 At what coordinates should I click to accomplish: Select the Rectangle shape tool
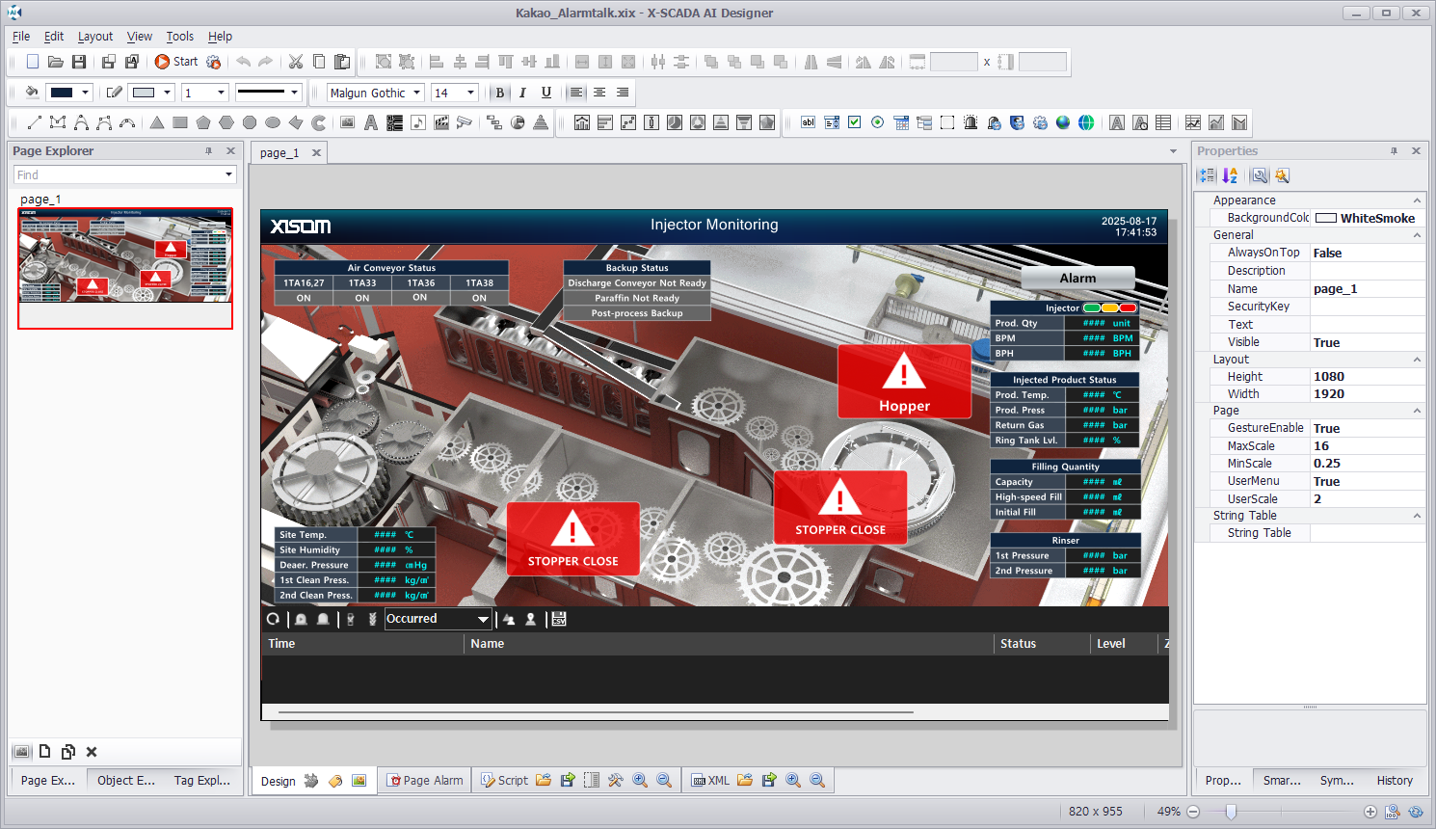pos(180,122)
